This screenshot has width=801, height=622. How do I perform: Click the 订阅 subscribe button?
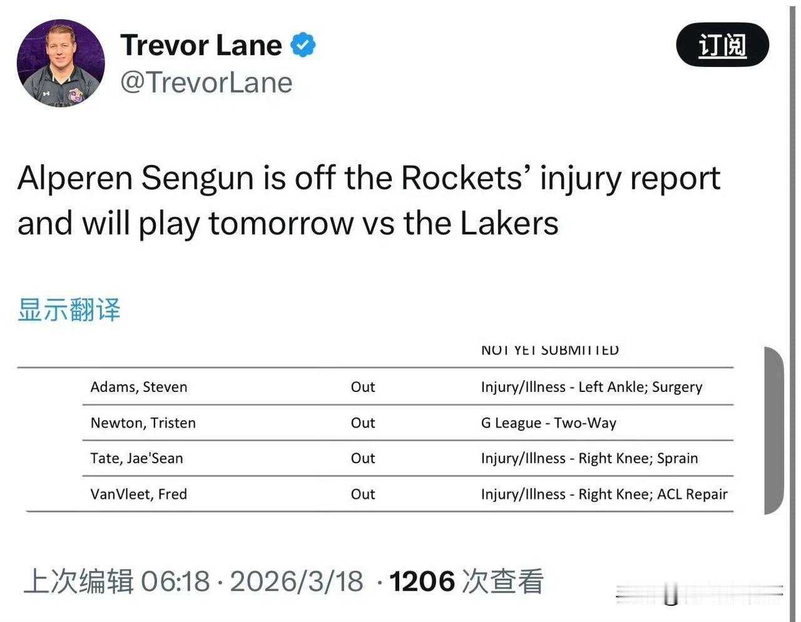tap(722, 45)
